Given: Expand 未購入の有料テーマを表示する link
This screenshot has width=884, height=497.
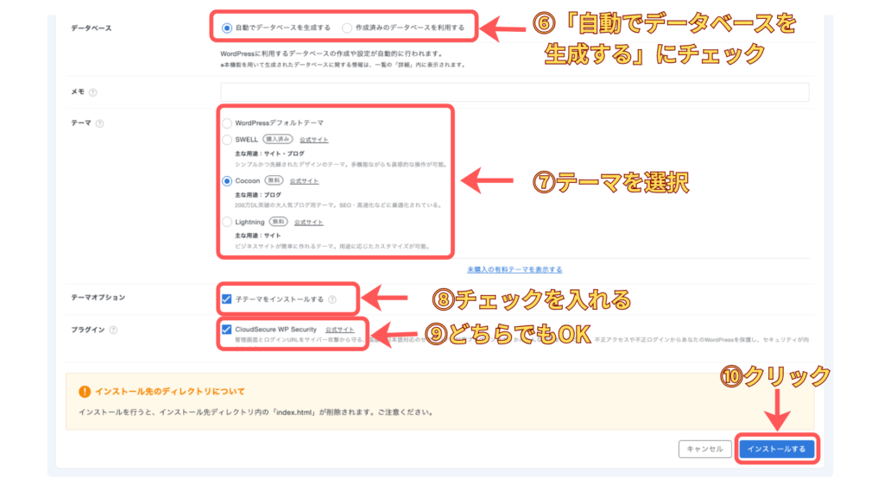Looking at the screenshot, I should tap(515, 269).
